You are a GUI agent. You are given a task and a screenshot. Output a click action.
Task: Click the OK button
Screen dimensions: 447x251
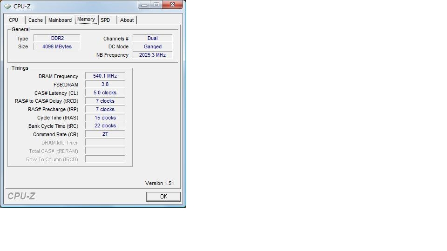coord(163,196)
